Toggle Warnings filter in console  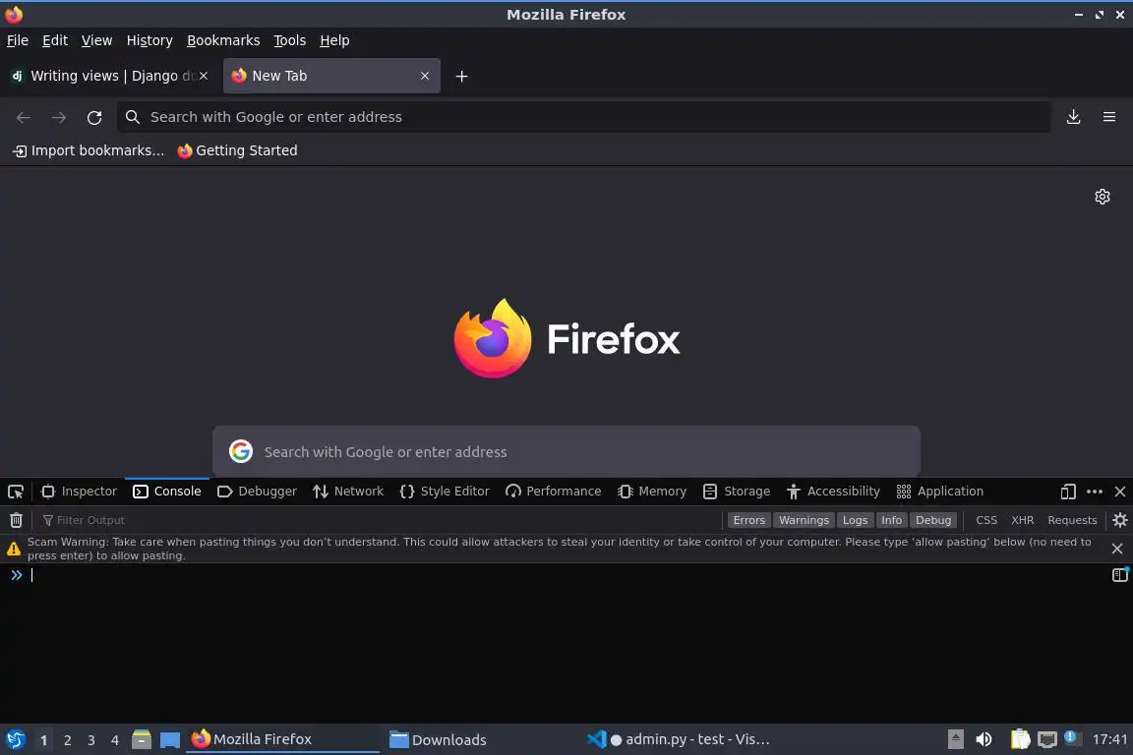(x=804, y=520)
